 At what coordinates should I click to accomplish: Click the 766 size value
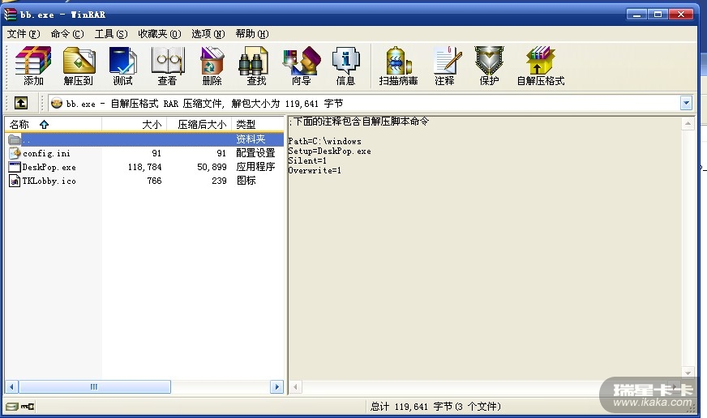point(154,181)
